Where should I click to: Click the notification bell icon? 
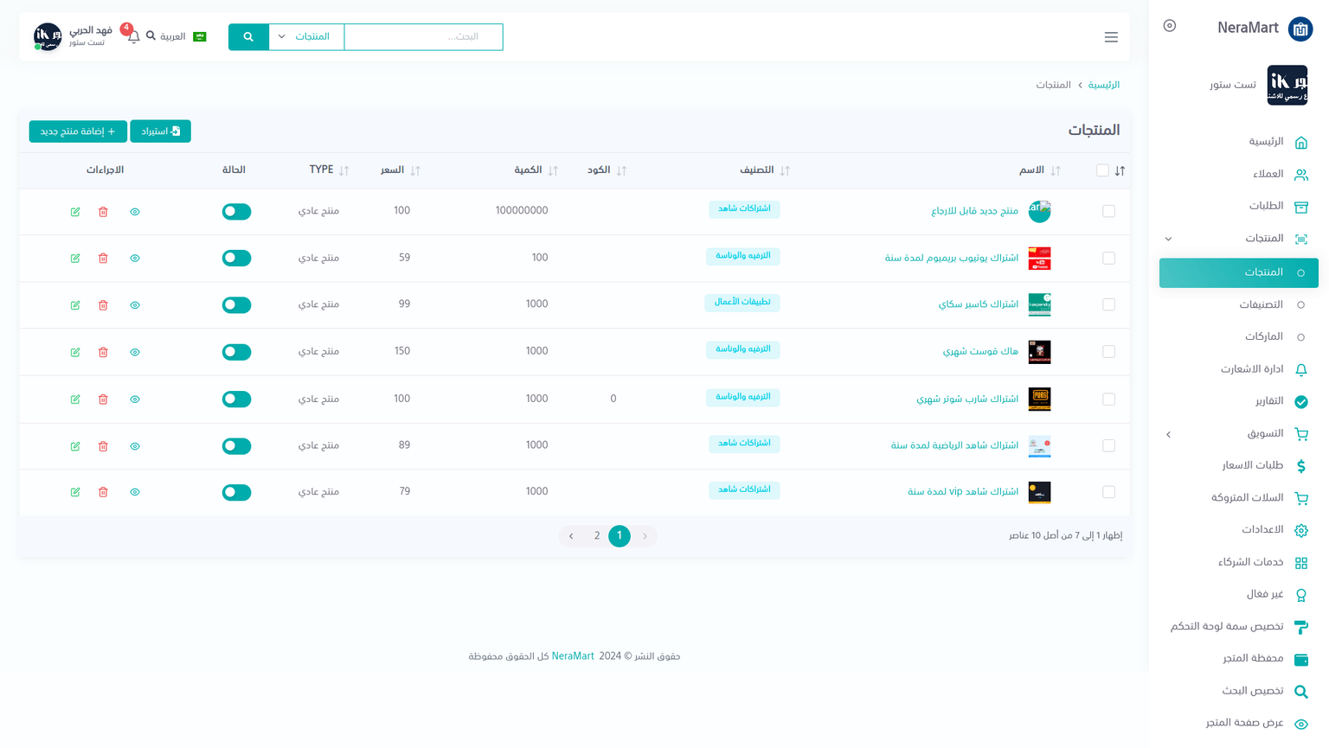click(x=133, y=36)
